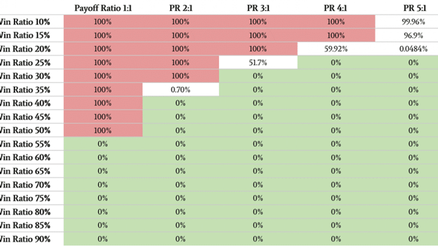Click the Payoff Ratio 1:1 column header
Viewport: 438px width, 250px height.
(103, 8)
